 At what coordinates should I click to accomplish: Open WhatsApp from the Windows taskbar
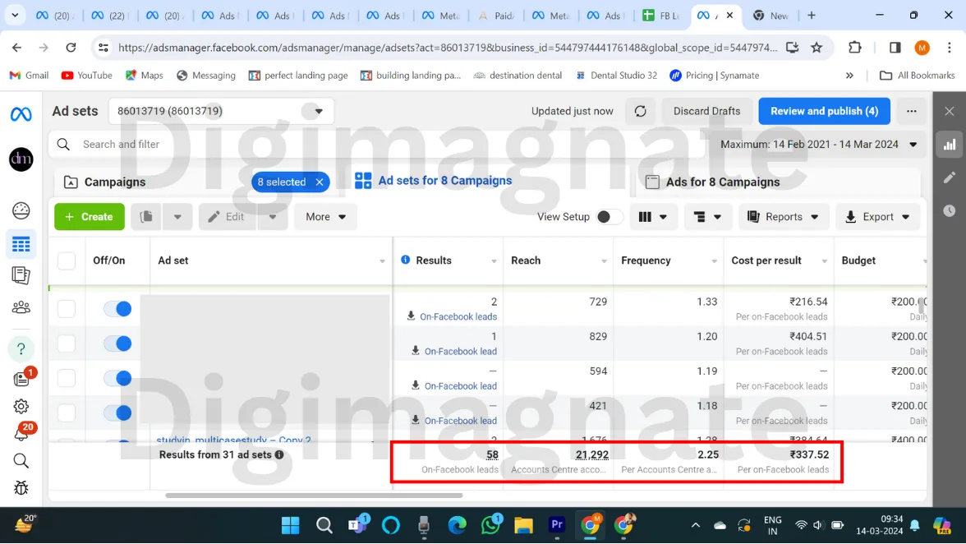point(491,525)
